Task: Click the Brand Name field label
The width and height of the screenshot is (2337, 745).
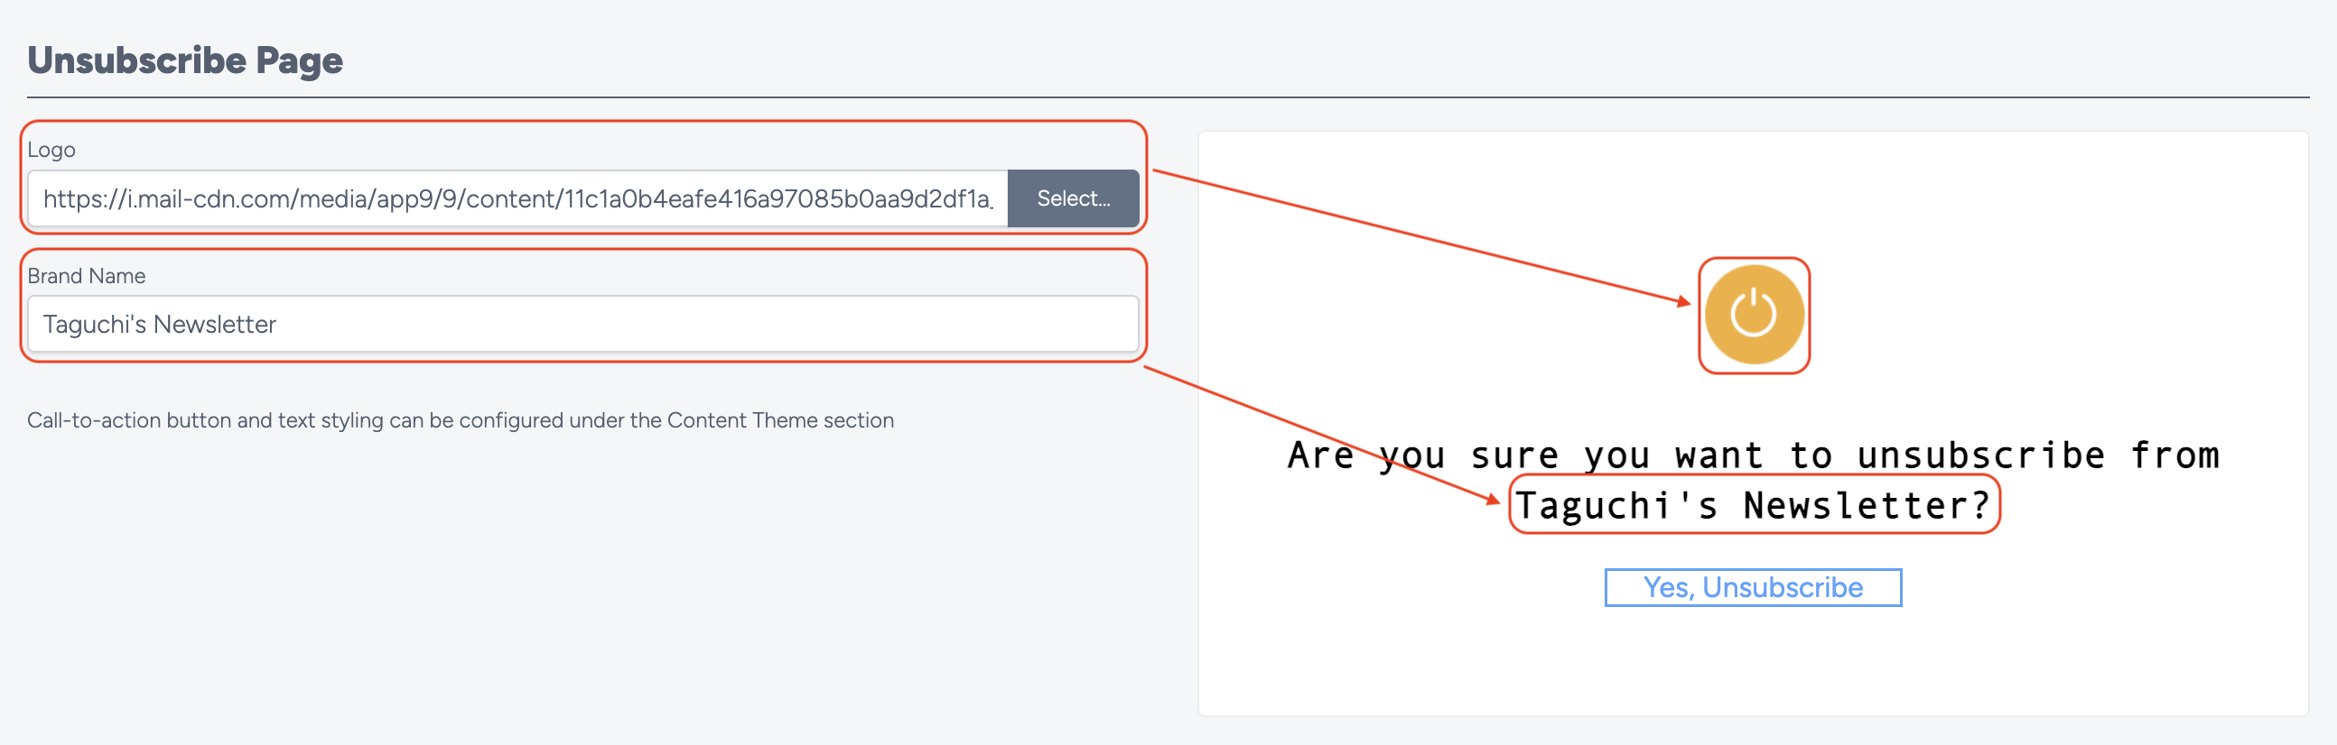Action: tap(86, 275)
